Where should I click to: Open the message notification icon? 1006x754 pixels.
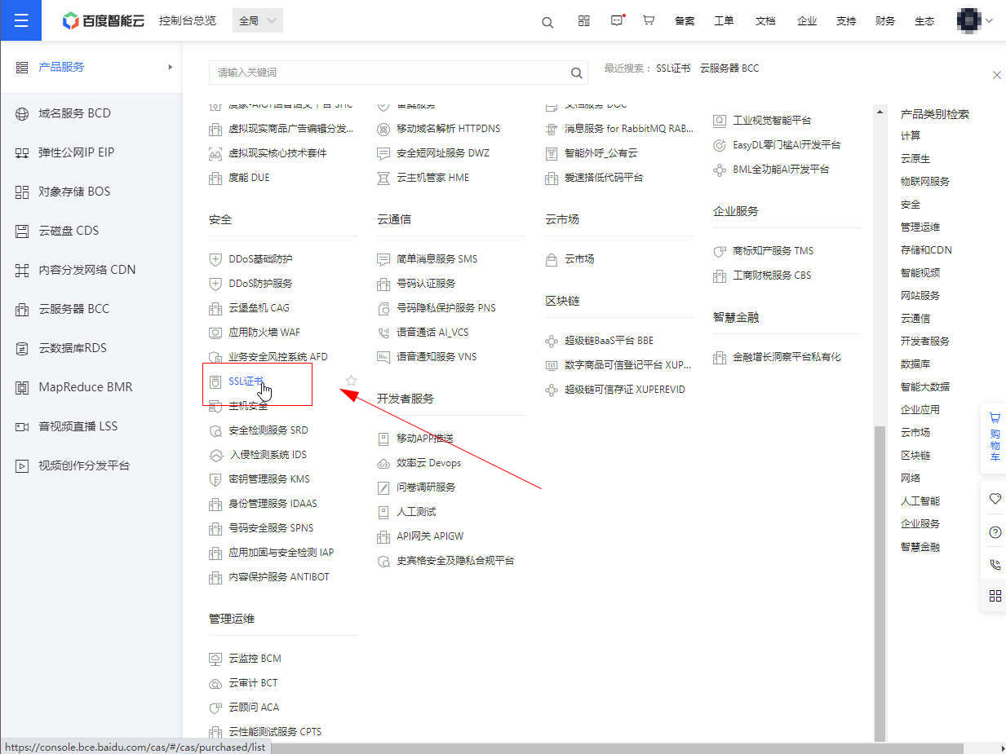coord(617,21)
